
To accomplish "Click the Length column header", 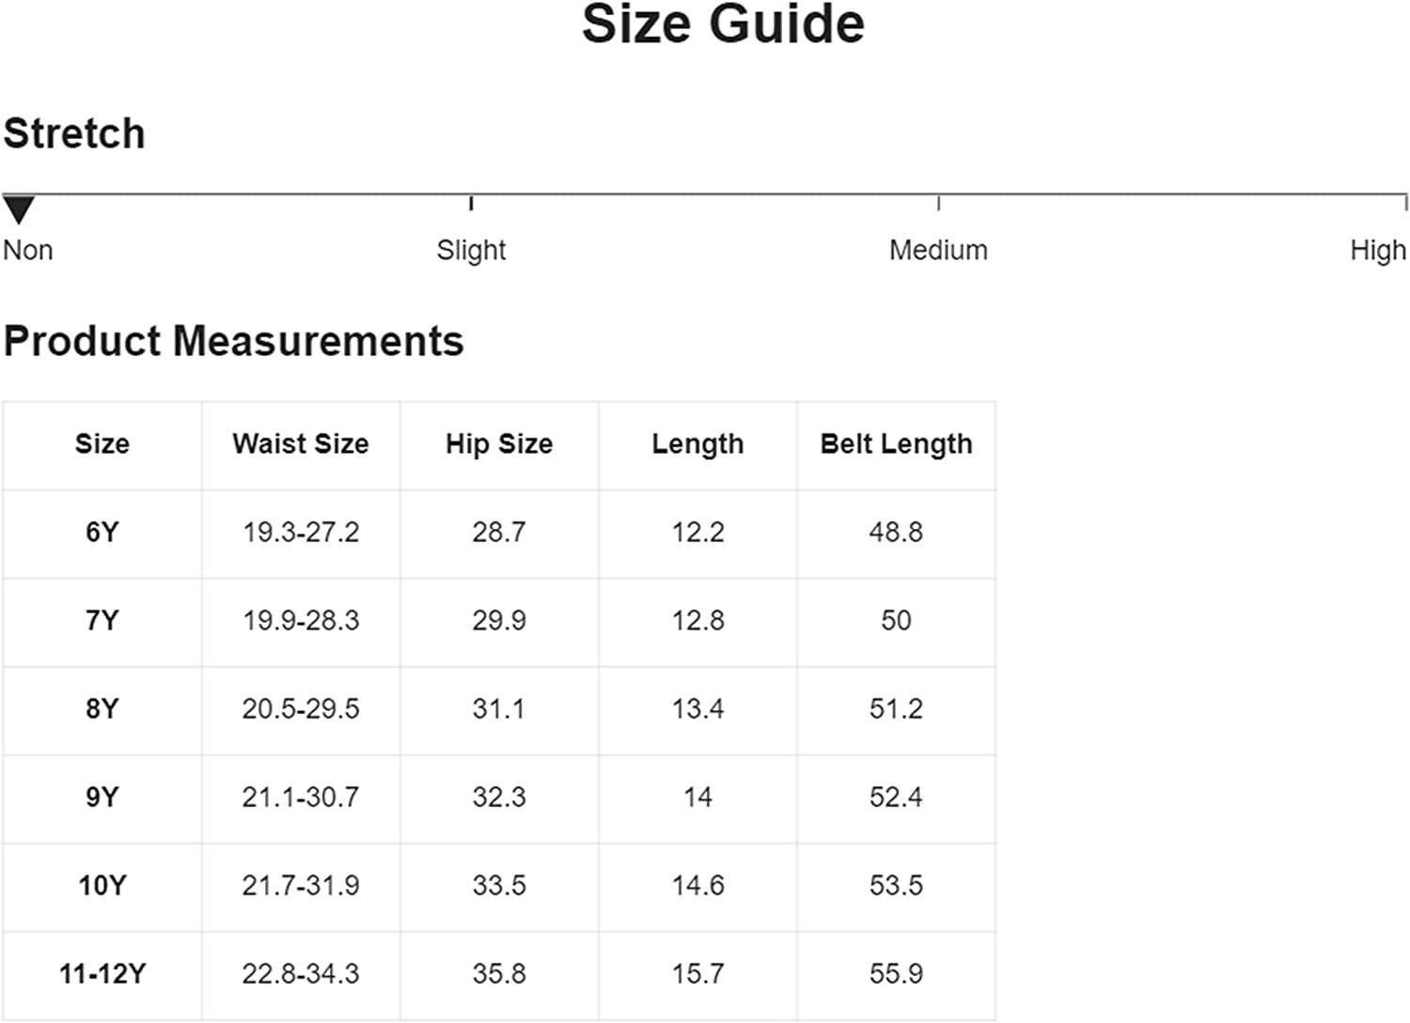I will pyautogui.click(x=697, y=443).
